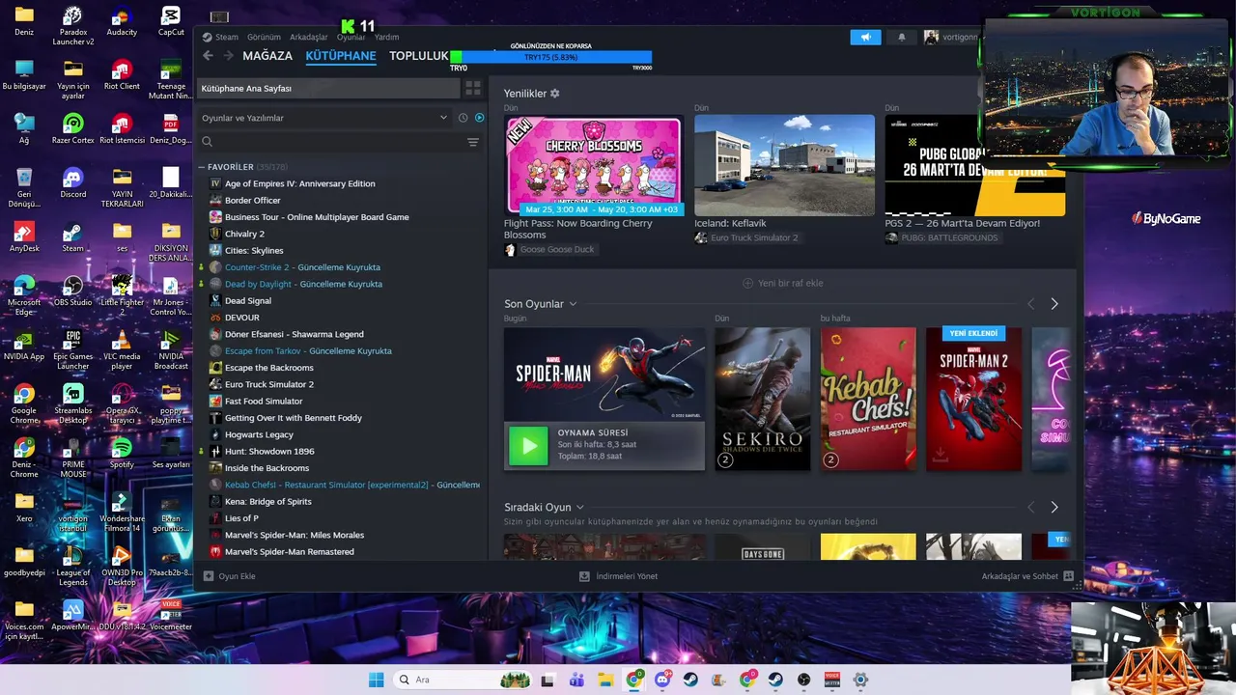Open File Explorer from taskbar
1236x695 pixels.
tap(605, 680)
